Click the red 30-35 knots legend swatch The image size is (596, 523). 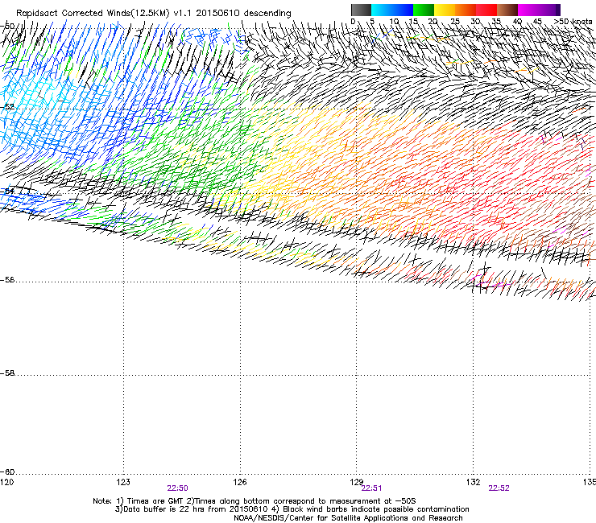(x=486, y=10)
